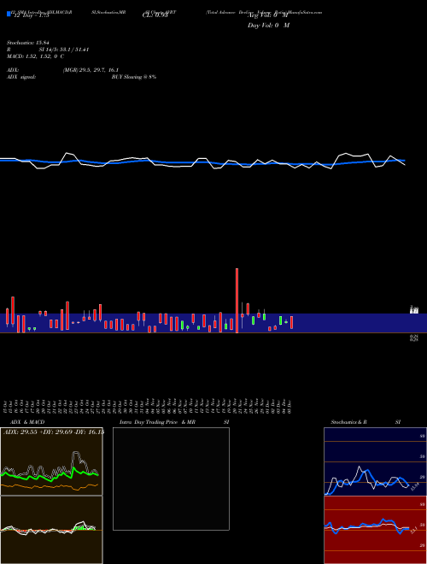The height and width of the screenshot is (564, 427).
Task: Select the '12 Day' moving average label
Action: tap(31, 15)
